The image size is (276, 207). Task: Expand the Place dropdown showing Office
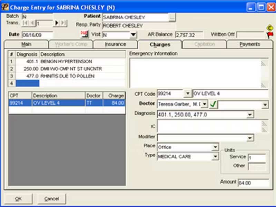215,147
